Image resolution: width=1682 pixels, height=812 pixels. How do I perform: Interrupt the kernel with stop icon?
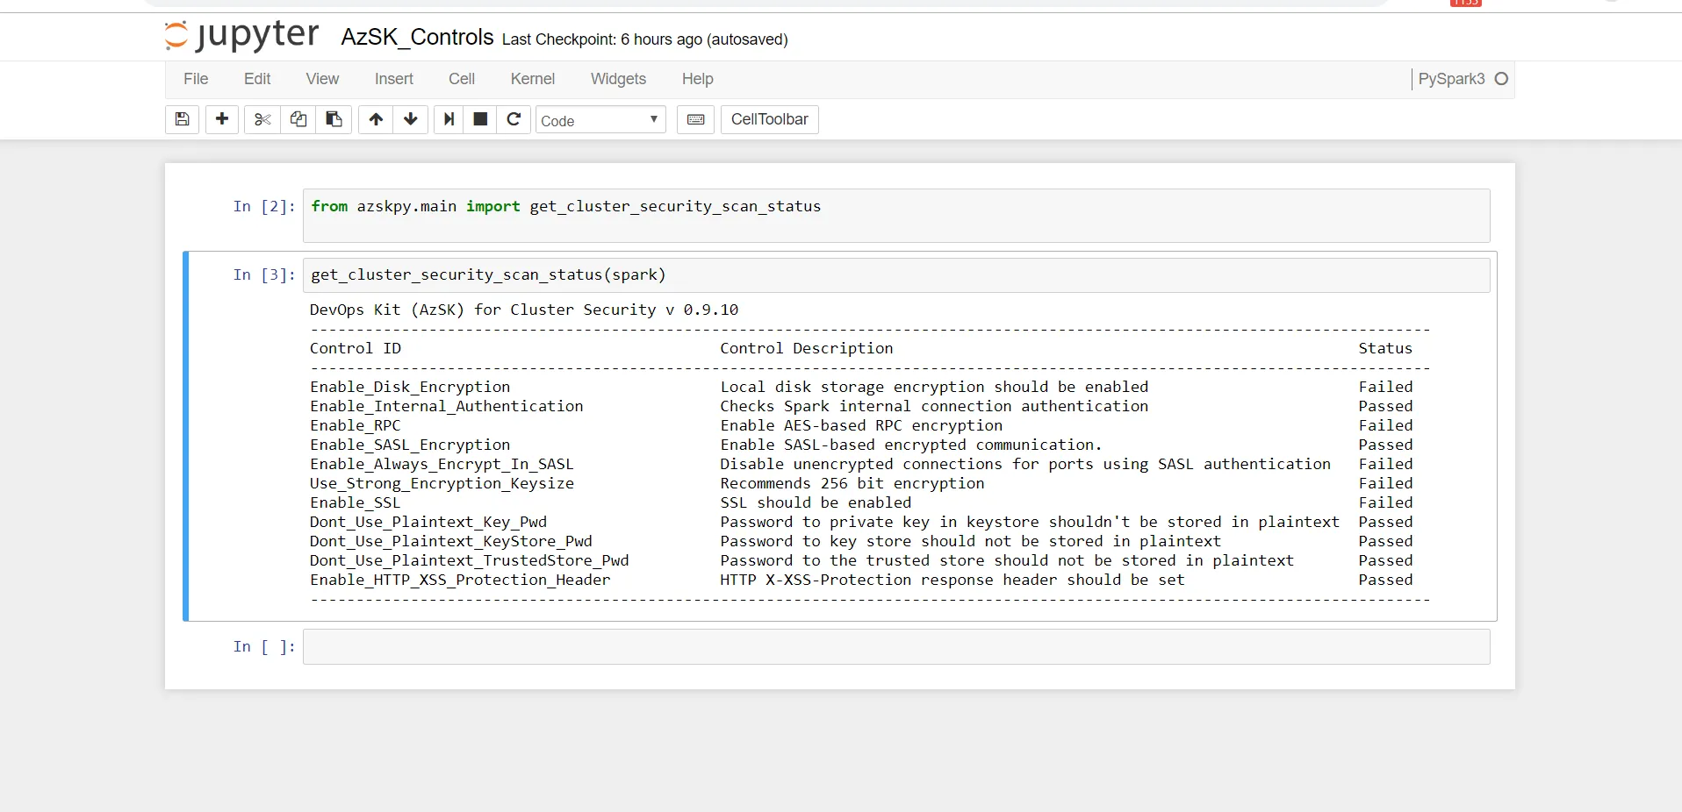click(480, 119)
